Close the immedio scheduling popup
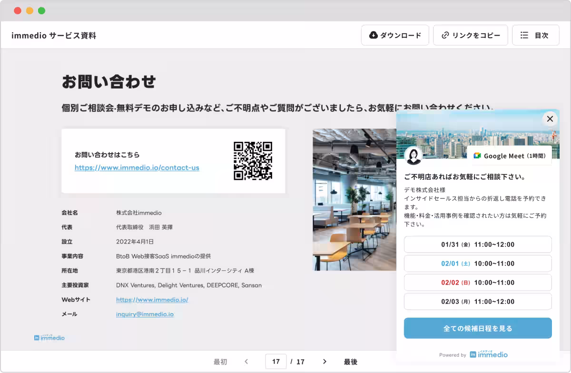571x373 pixels. tap(550, 119)
